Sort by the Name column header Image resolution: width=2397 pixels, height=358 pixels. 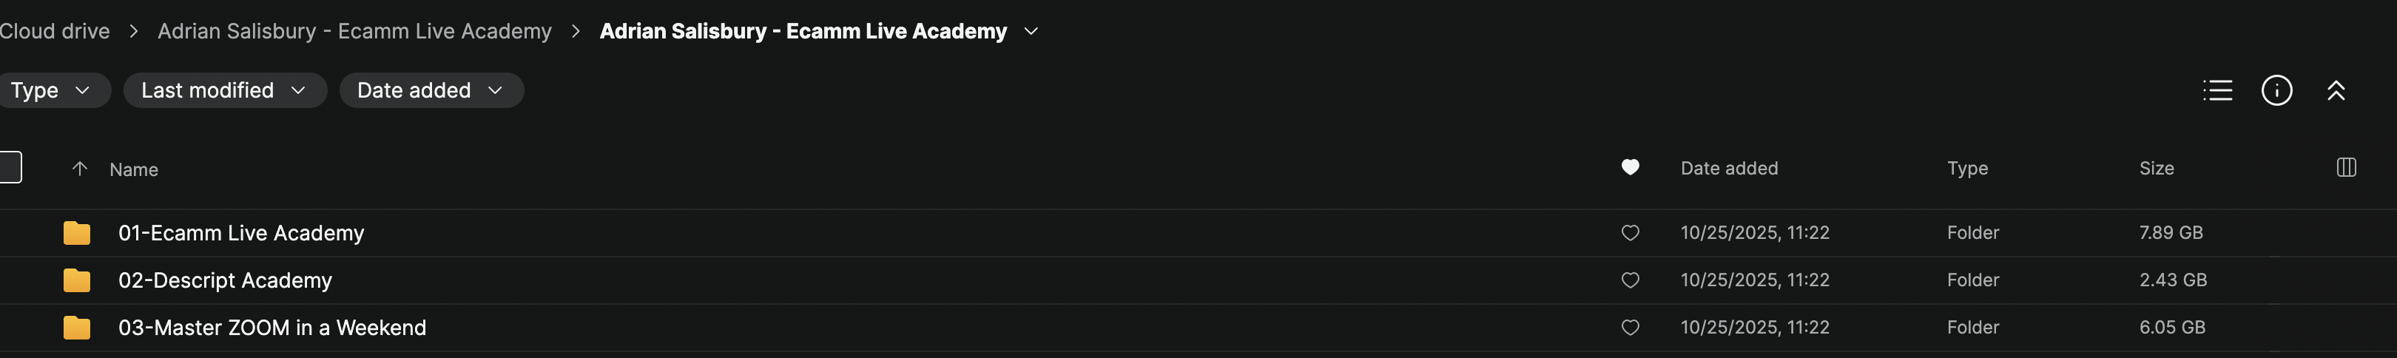tap(134, 169)
